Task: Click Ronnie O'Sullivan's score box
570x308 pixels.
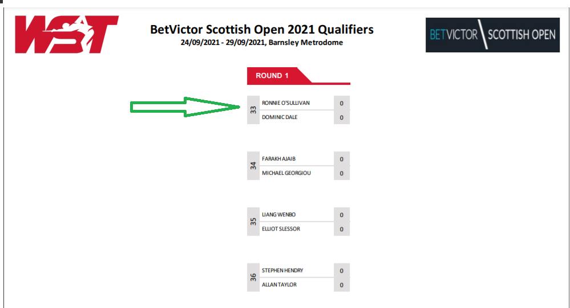Action: coord(342,103)
